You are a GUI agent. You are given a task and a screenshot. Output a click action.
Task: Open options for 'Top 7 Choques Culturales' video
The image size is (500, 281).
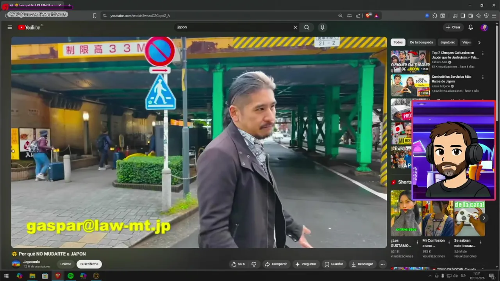coord(483,53)
